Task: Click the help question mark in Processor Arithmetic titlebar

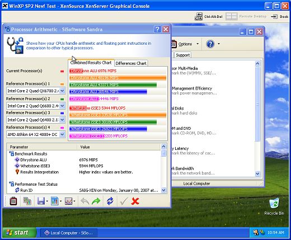Action: [x=157, y=29]
